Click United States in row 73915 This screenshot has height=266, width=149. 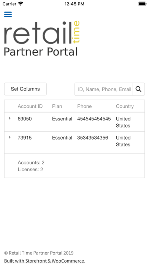click(x=123, y=141)
